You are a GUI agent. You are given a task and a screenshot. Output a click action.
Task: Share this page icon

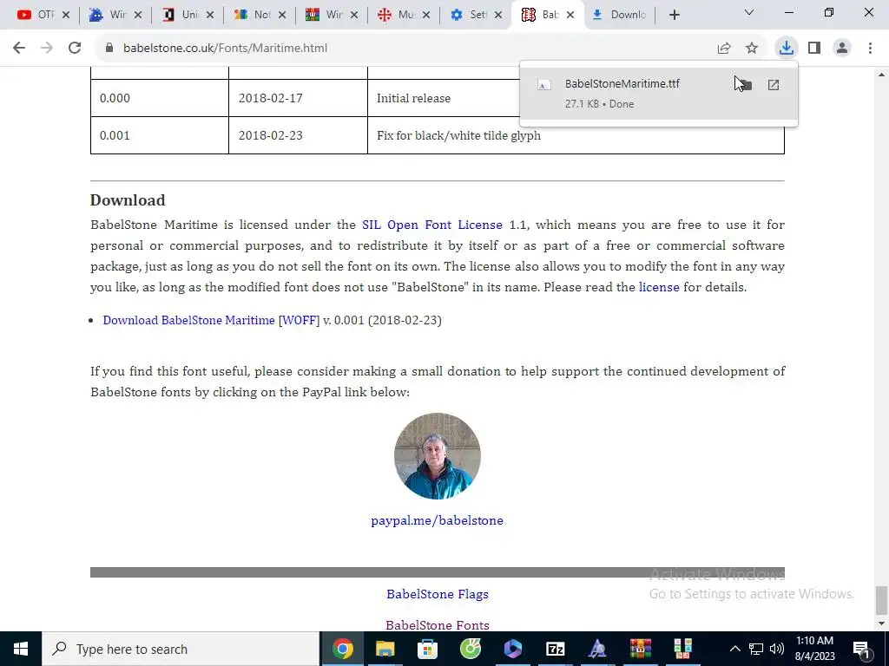(x=724, y=49)
